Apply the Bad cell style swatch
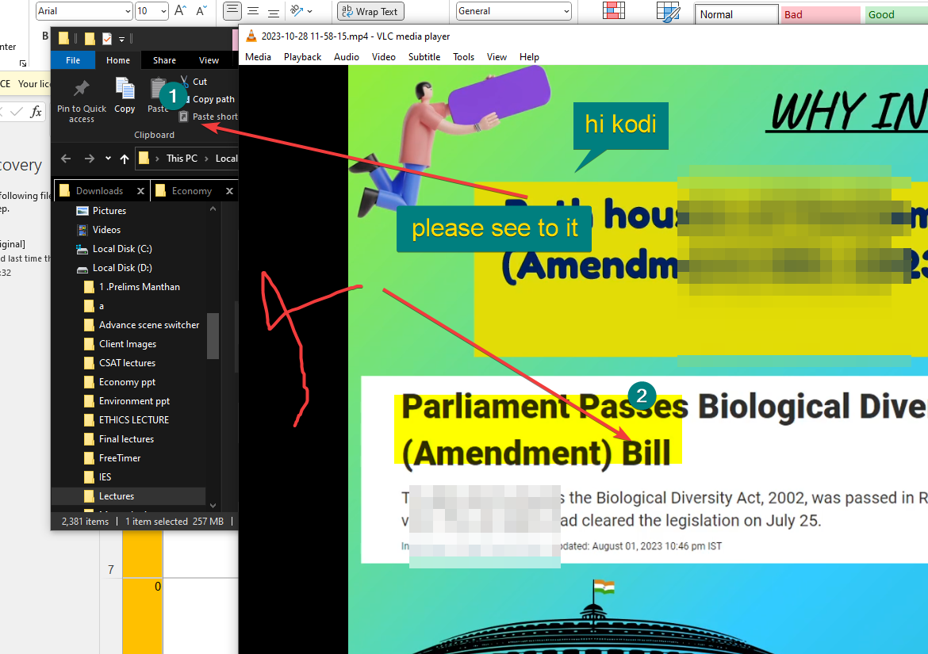 click(820, 14)
